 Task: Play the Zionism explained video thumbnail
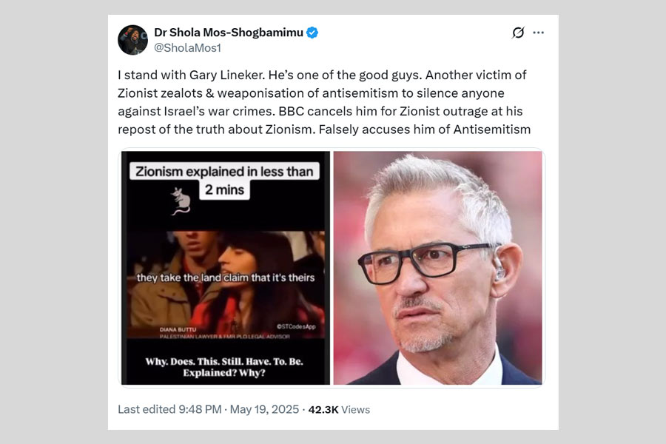pyautogui.click(x=225, y=268)
